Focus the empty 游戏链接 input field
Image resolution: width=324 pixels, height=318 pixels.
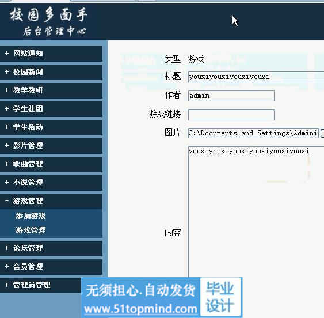point(231,115)
